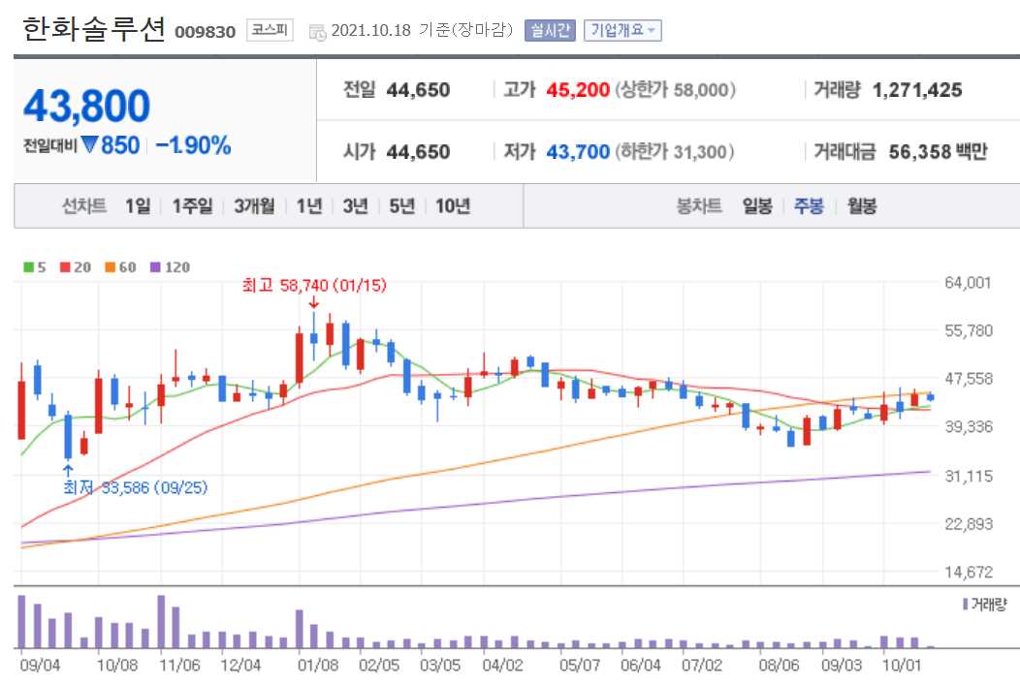Viewport: 1020px width, 684px height.
Task: Select the orange 60-period moving average legend
Action: pos(109,266)
